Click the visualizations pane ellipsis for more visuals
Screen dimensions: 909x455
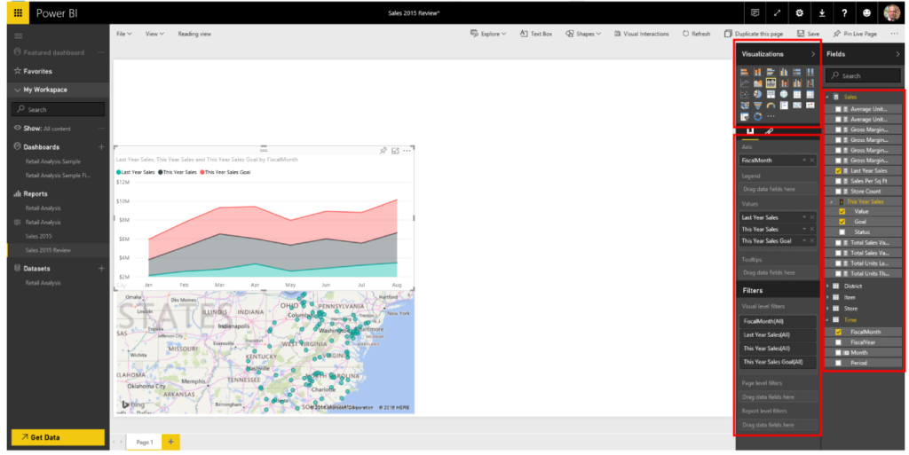coord(771,116)
